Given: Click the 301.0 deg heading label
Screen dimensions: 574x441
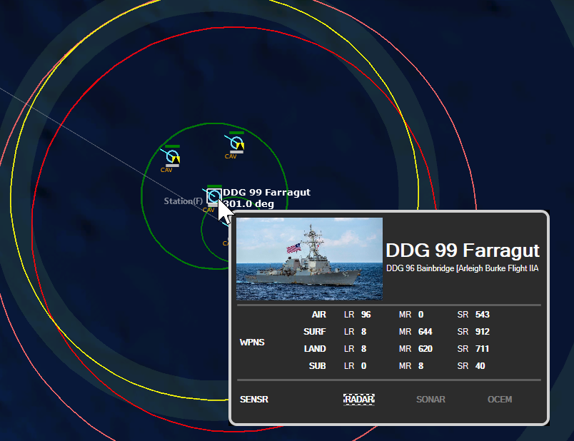Looking at the screenshot, I should pos(248,204).
